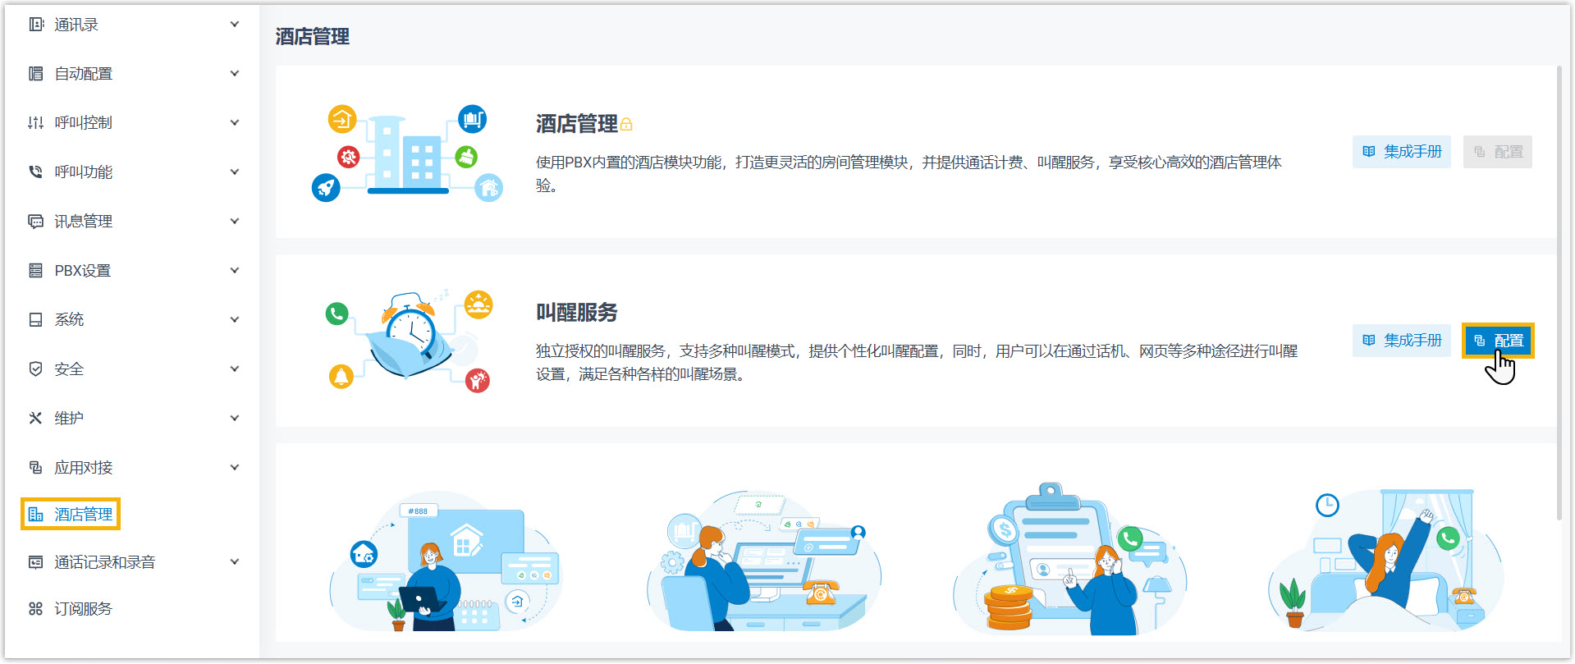Image resolution: width=1575 pixels, height=664 pixels.
Task: Click the 呼叫功能 phone icon in sidebar
Action: tap(35, 172)
